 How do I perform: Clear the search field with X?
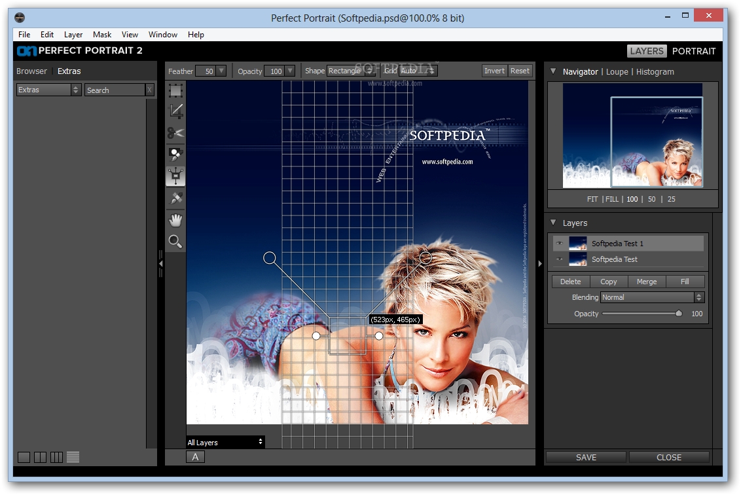[x=149, y=90]
